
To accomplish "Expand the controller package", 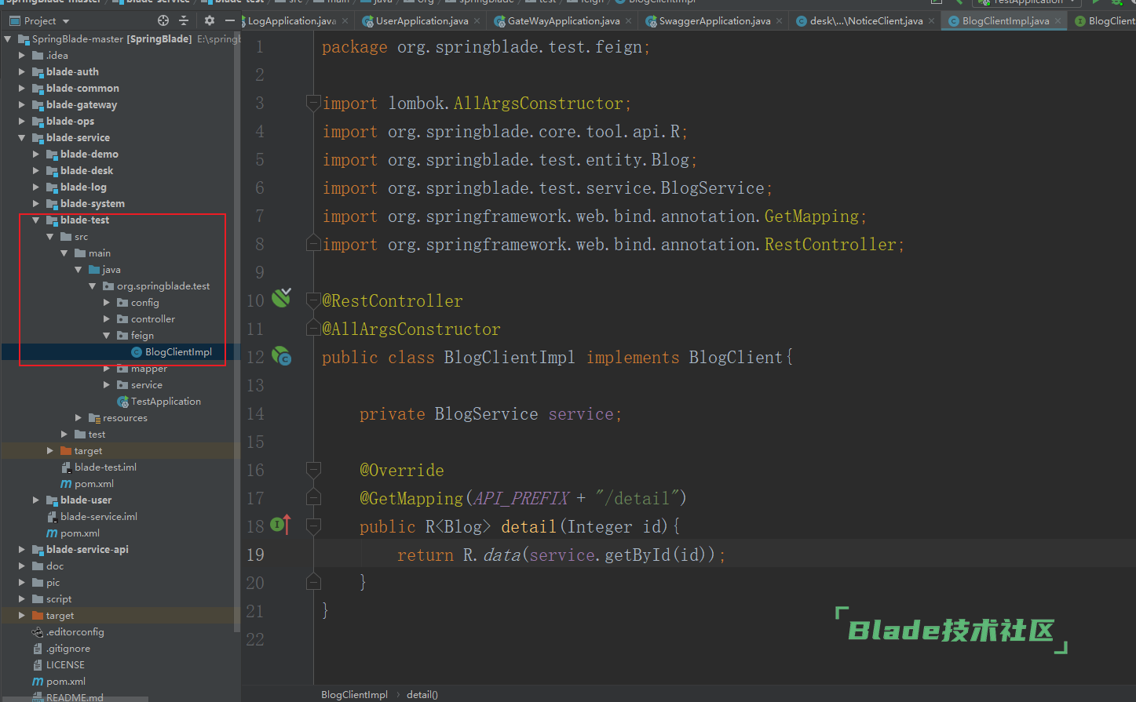I will click(x=107, y=319).
